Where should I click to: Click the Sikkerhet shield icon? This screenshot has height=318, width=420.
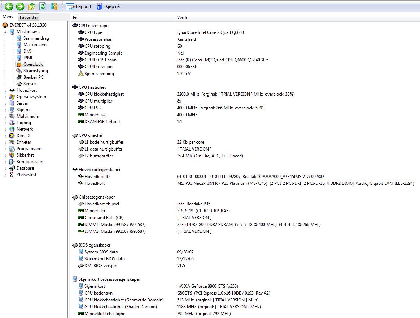[12, 155]
